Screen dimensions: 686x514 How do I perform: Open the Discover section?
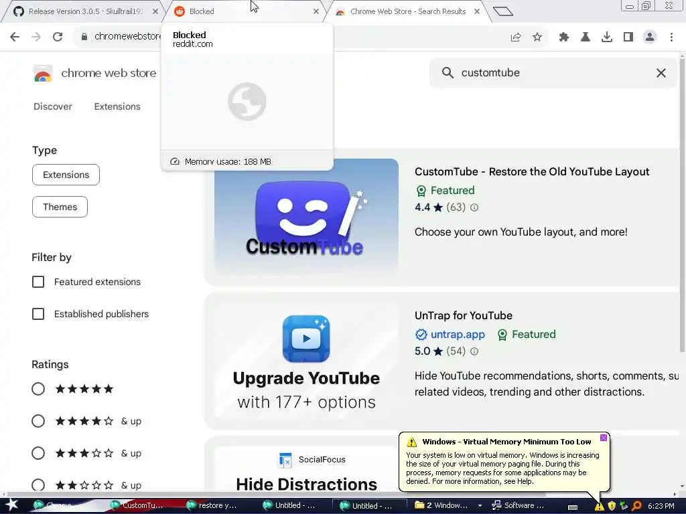pos(53,106)
